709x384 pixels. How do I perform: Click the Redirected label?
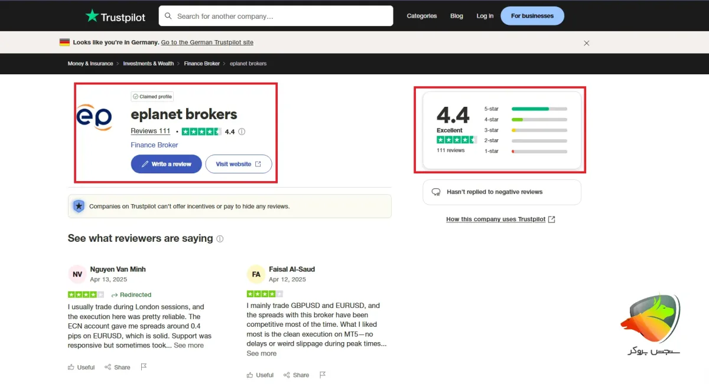(131, 295)
